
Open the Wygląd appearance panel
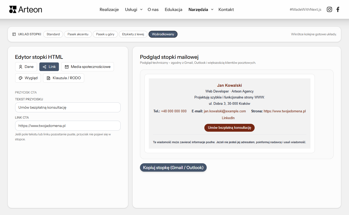pos(28,78)
